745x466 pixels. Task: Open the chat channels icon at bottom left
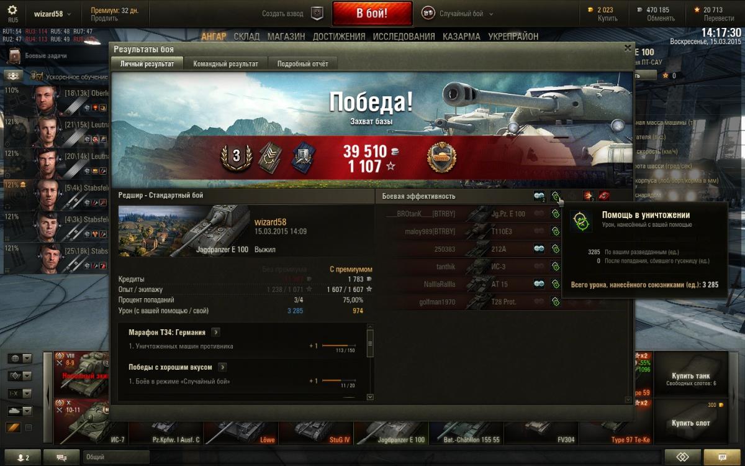(x=61, y=457)
